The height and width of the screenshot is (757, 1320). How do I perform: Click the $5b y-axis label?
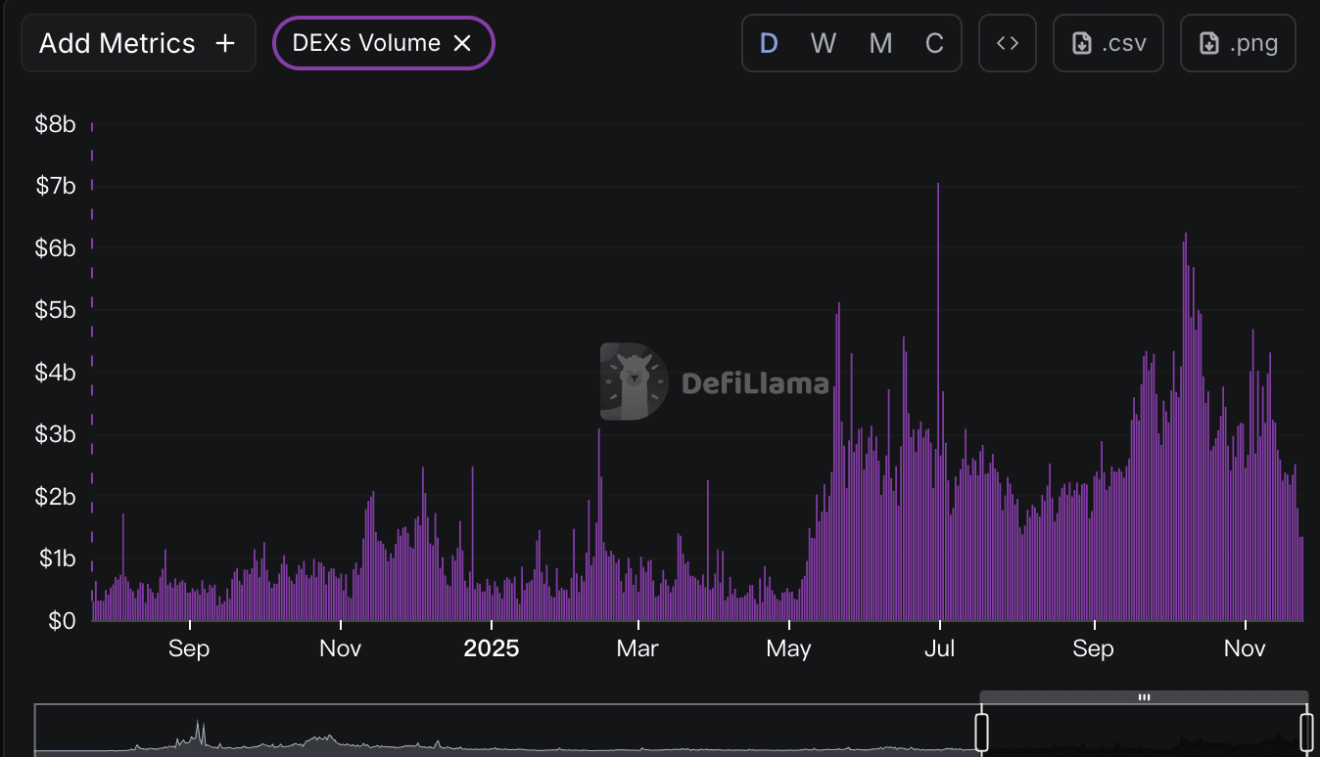(56, 310)
